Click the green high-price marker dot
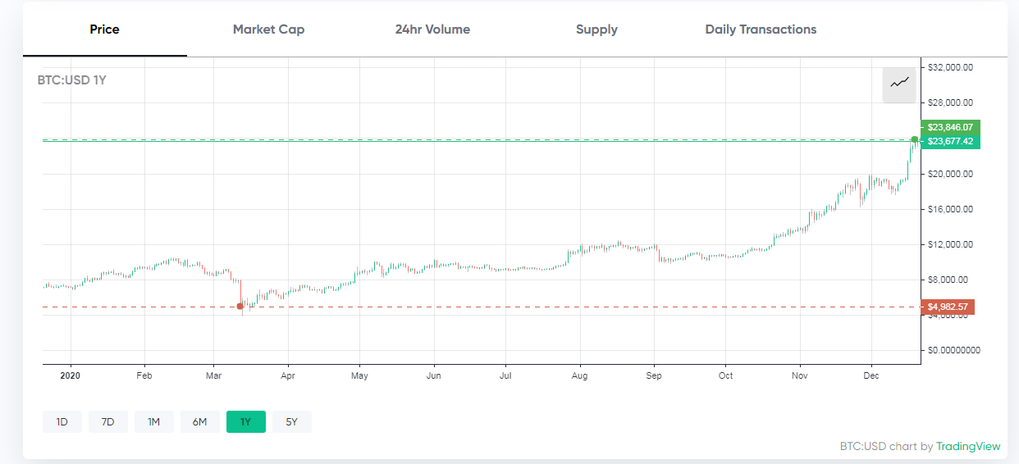1019x464 pixels. tap(915, 139)
